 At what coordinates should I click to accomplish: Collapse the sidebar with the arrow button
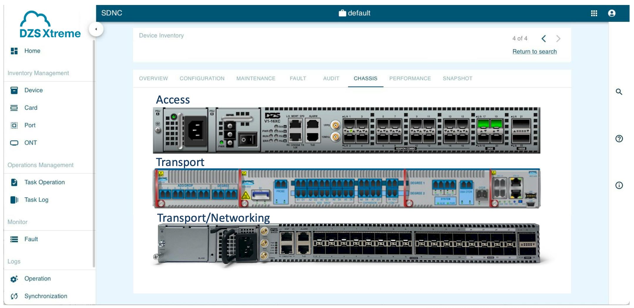96,29
